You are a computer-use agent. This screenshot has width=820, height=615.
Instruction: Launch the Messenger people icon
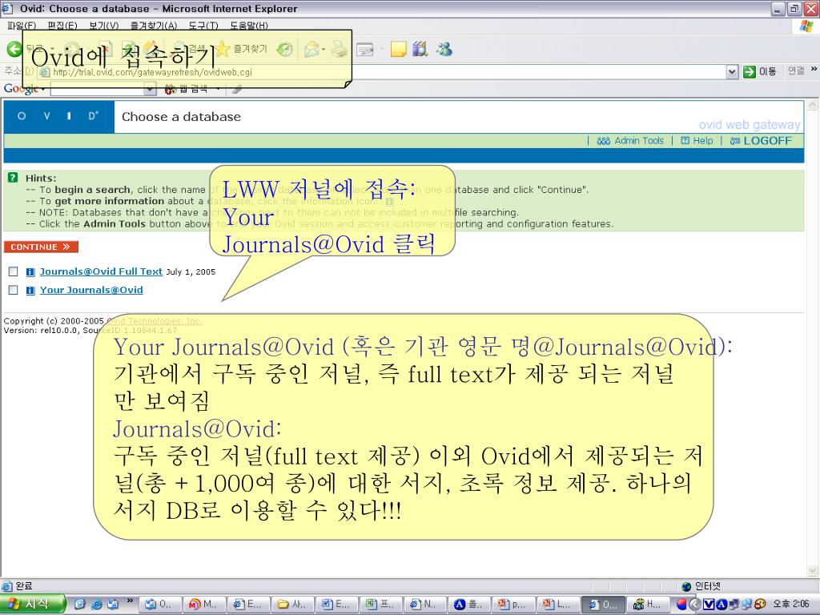tap(444, 49)
